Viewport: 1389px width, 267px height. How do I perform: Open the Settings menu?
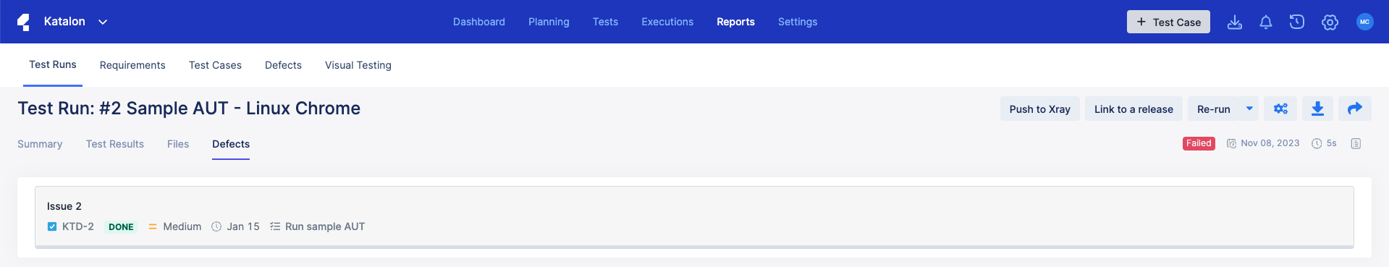pyautogui.click(x=798, y=22)
